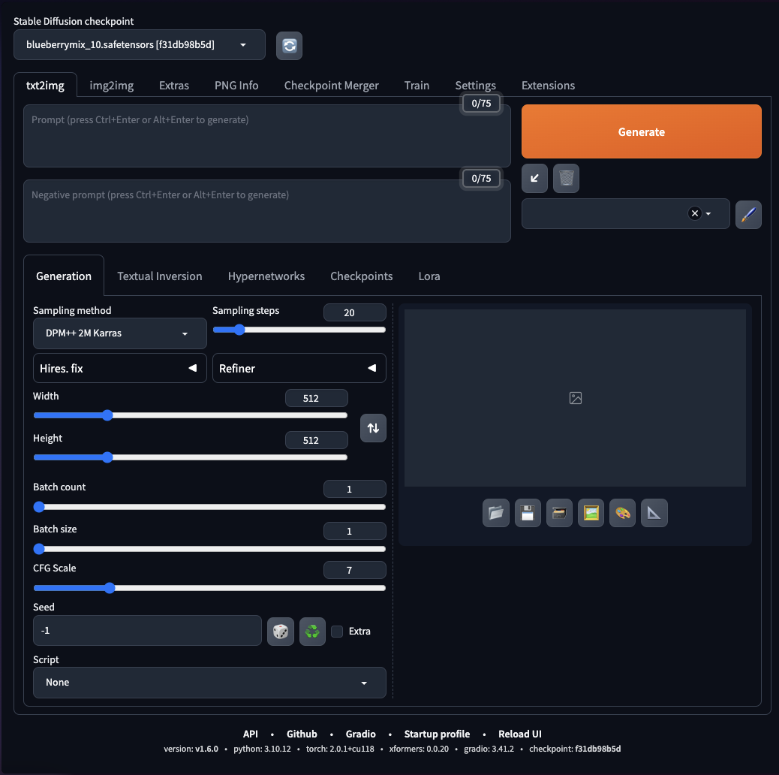Screen dimensions: 779x775
Task: Switch to the img2img tab
Action: click(112, 86)
